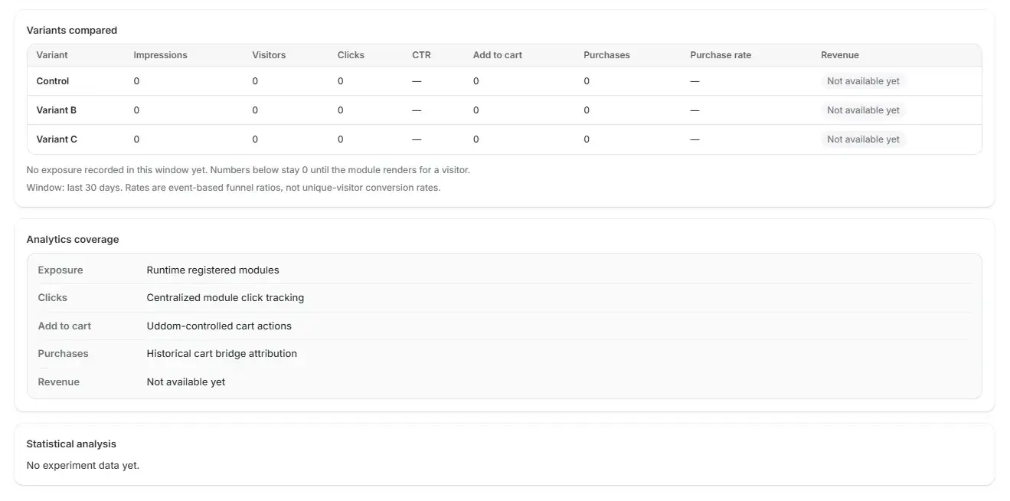Screen dimensions: 1010x501
Task: Click the Variants compared heading
Action: click(x=72, y=31)
